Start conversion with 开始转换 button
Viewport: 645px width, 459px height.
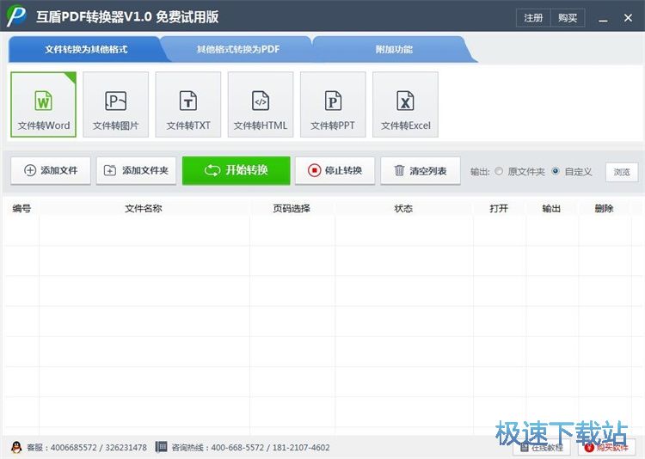[236, 170]
